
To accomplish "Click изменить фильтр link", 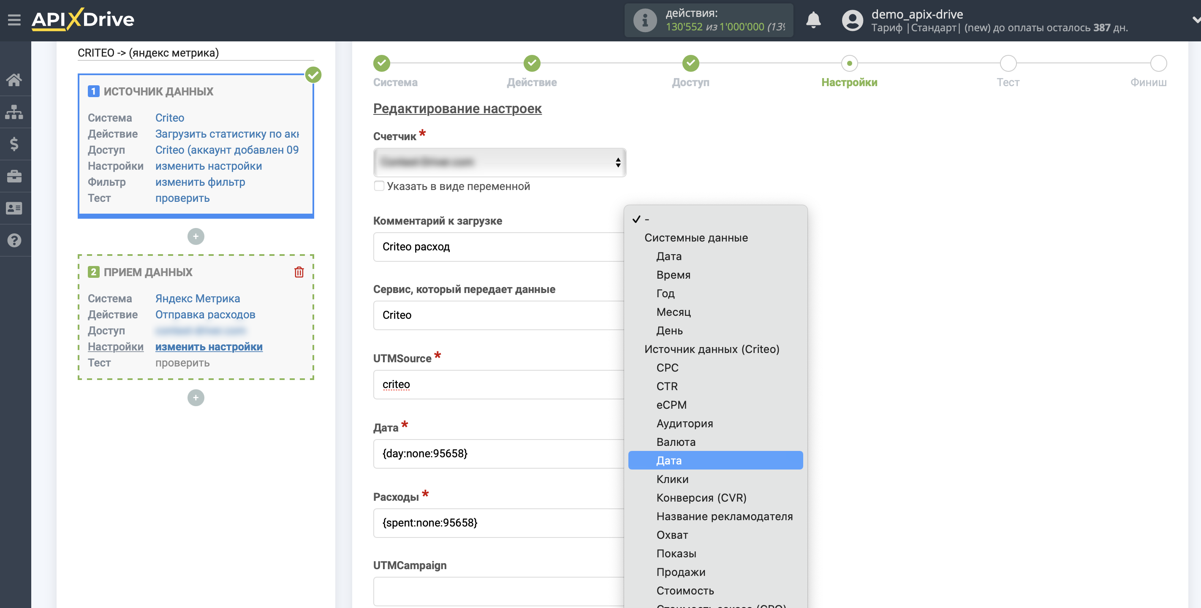I will (200, 182).
